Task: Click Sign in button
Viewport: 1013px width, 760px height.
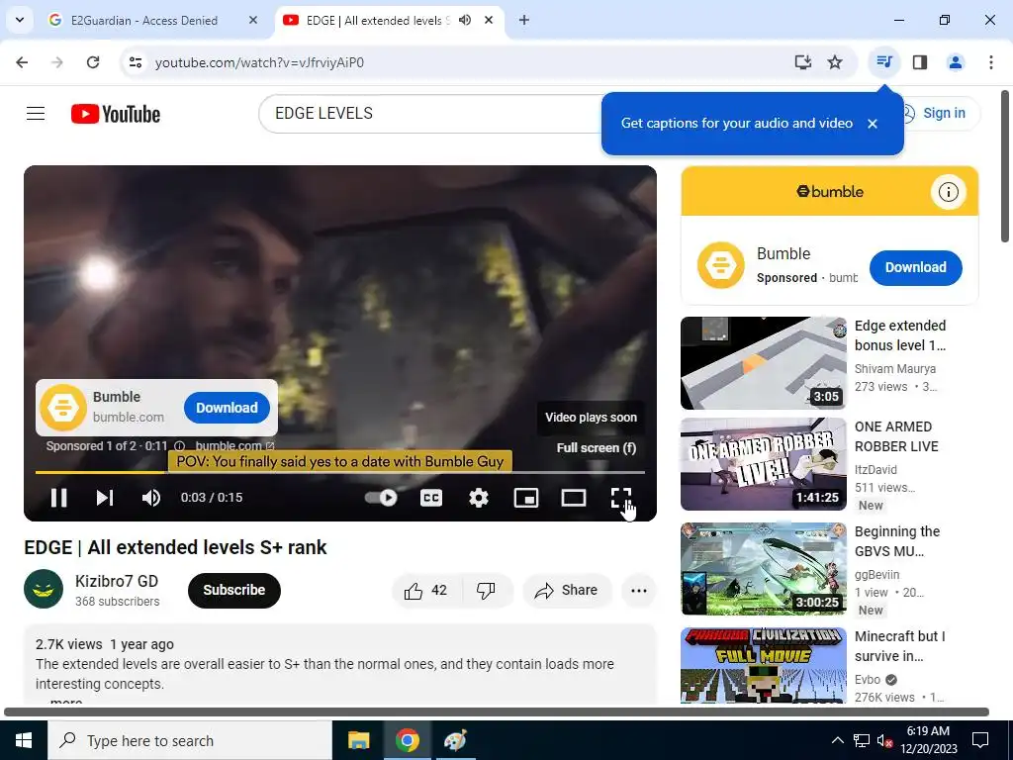Action: pyautogui.click(x=938, y=113)
